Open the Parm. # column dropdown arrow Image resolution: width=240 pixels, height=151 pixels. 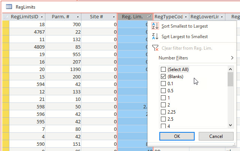click(78, 17)
